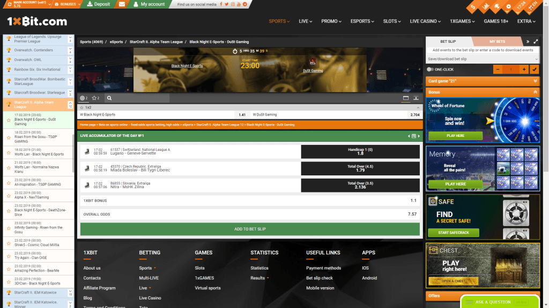Open the SPORTS menu
The height and width of the screenshot is (308, 549).
(279, 21)
